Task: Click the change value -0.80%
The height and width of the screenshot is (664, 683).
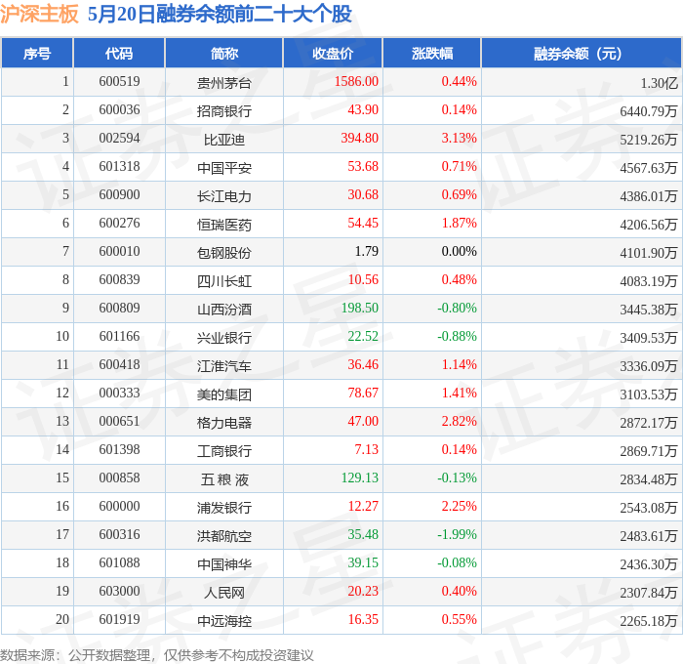Action: (457, 309)
